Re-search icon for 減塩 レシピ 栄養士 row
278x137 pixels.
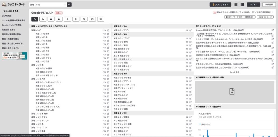(187, 117)
